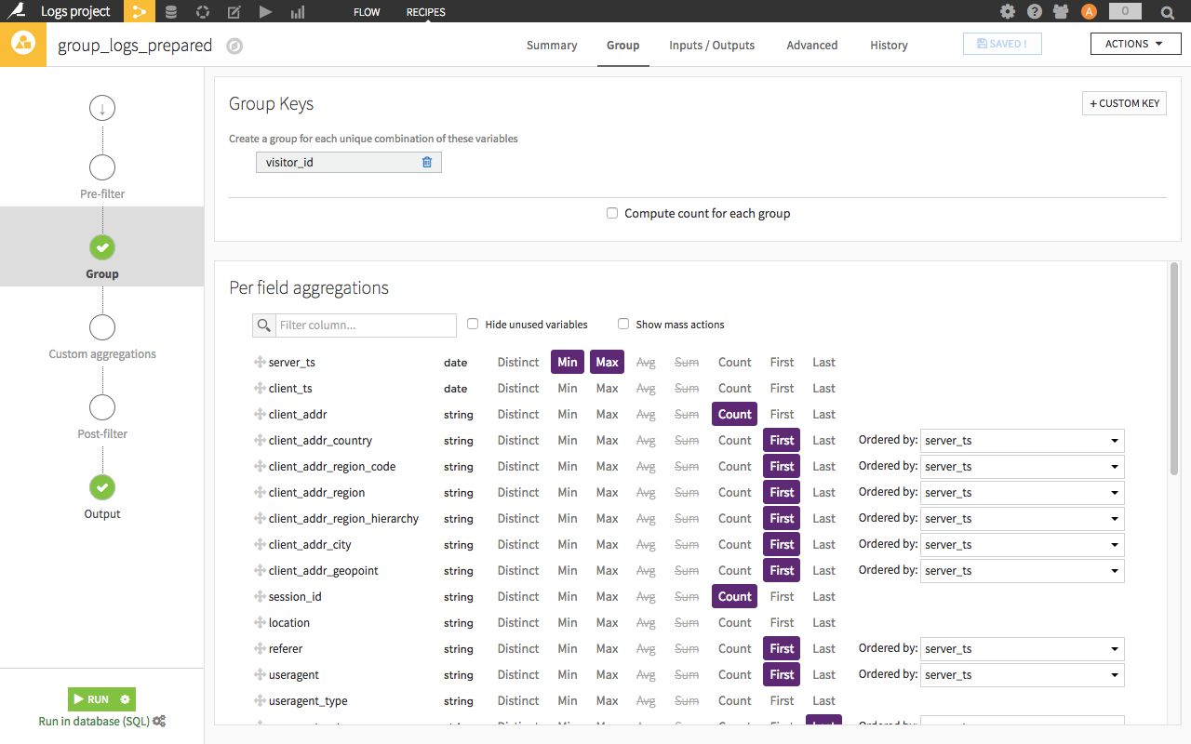
Task: Open global search with the magnifier icon
Action: coord(1167,11)
